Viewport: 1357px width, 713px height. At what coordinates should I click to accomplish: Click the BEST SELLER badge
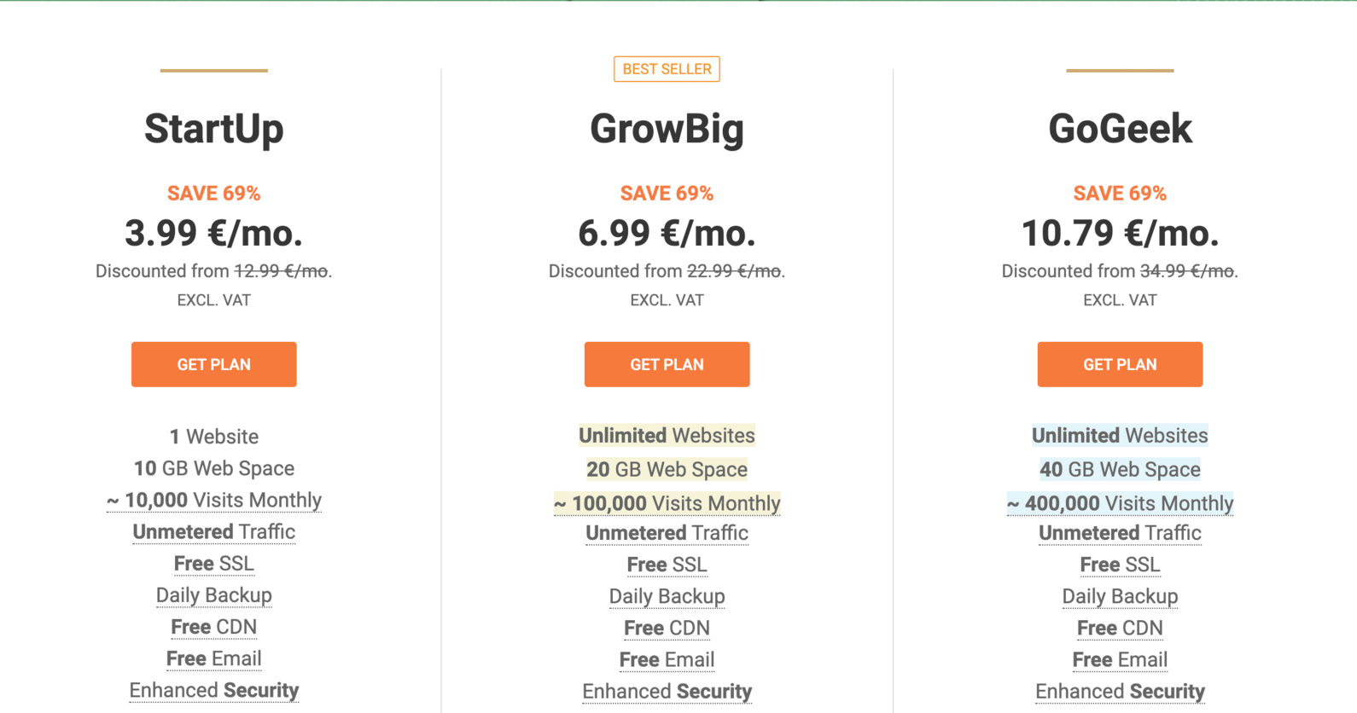click(667, 69)
